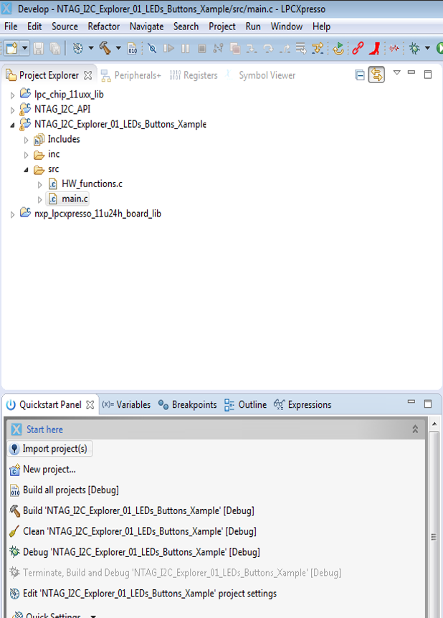Click the build configuration gear icon
Viewport: 443px width, 618px height.
(78, 49)
